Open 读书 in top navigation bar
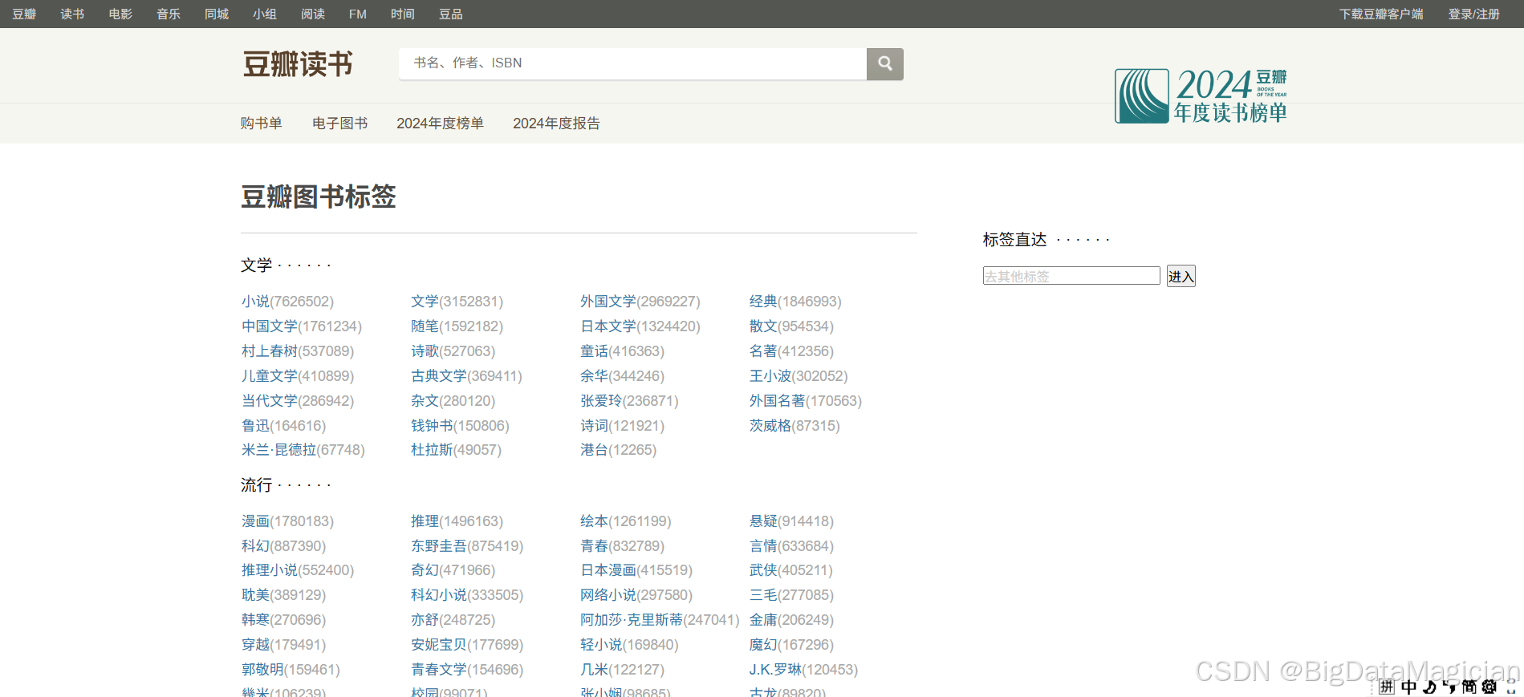This screenshot has height=697, width=1524. (x=72, y=14)
